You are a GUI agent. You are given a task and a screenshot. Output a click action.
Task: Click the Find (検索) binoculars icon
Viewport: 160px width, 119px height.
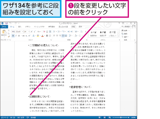(x=125, y=31)
